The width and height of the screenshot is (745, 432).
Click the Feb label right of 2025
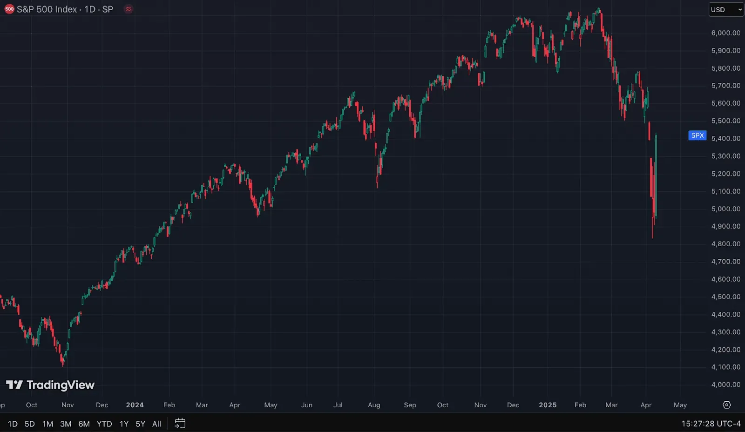pyautogui.click(x=580, y=405)
